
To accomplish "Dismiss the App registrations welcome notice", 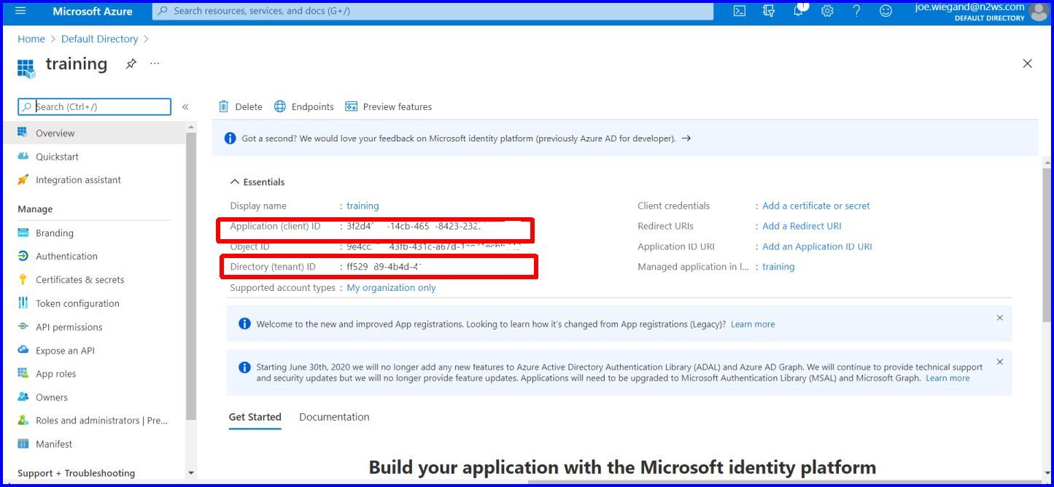I will tap(1000, 318).
